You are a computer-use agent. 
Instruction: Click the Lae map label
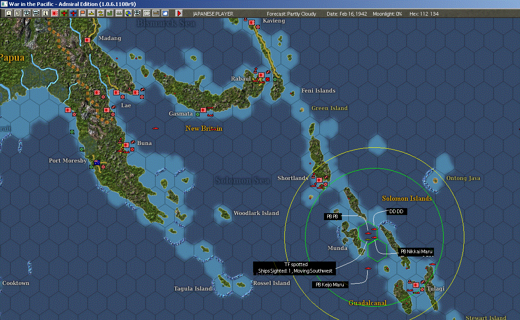pos(126,105)
